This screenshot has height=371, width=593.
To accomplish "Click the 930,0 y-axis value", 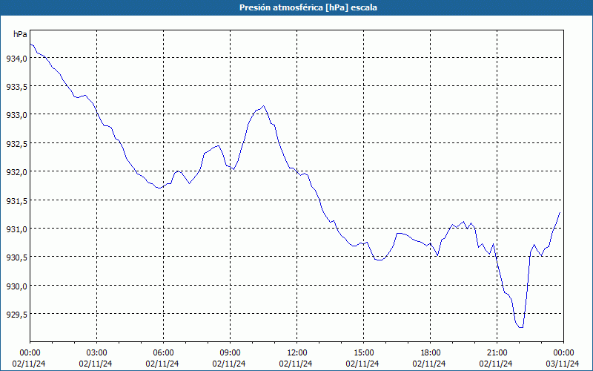I will (16, 286).
